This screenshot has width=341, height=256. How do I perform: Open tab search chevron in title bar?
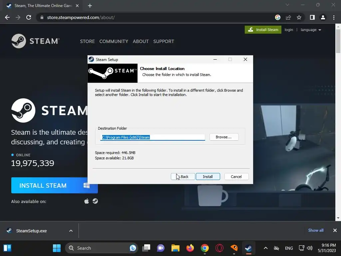click(x=287, y=5)
